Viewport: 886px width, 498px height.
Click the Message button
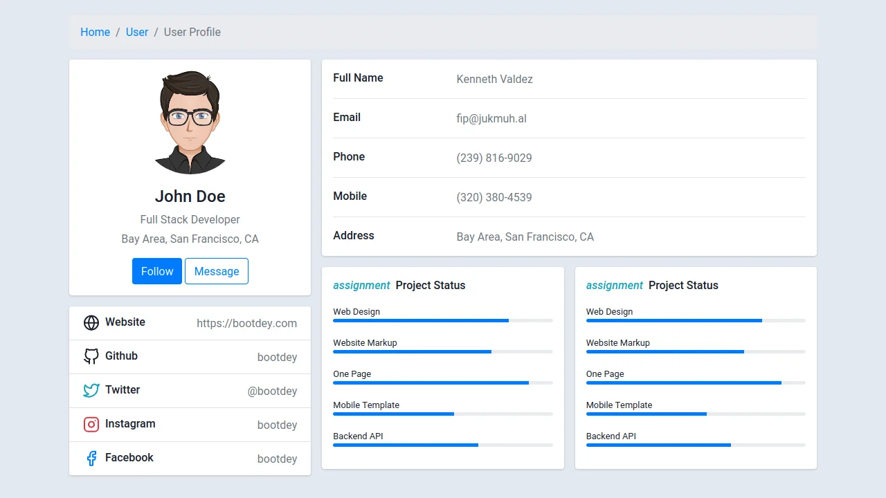(217, 271)
